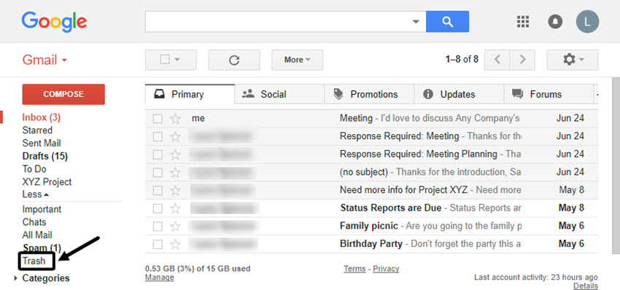
Task: Open the Important label
Action: pyautogui.click(x=42, y=209)
